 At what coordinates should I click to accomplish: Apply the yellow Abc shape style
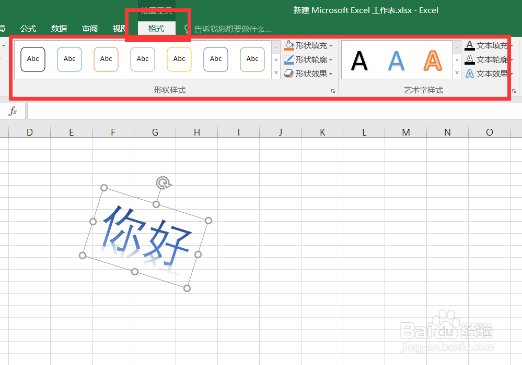(x=179, y=59)
